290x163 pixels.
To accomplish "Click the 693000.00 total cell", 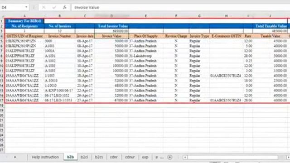I will click(112, 31).
